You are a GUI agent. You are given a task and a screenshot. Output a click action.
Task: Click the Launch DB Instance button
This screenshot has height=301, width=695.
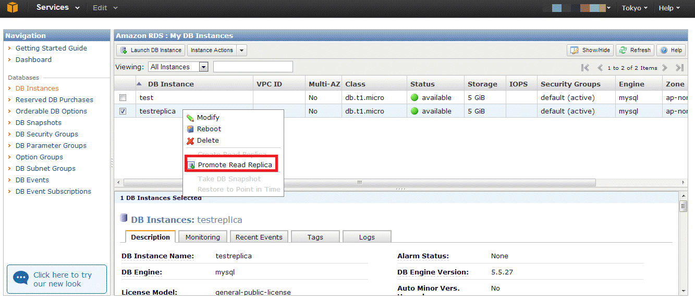click(151, 50)
